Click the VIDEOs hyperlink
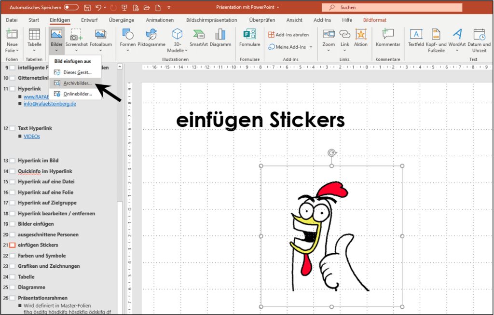The height and width of the screenshot is (315, 494). coord(32,137)
